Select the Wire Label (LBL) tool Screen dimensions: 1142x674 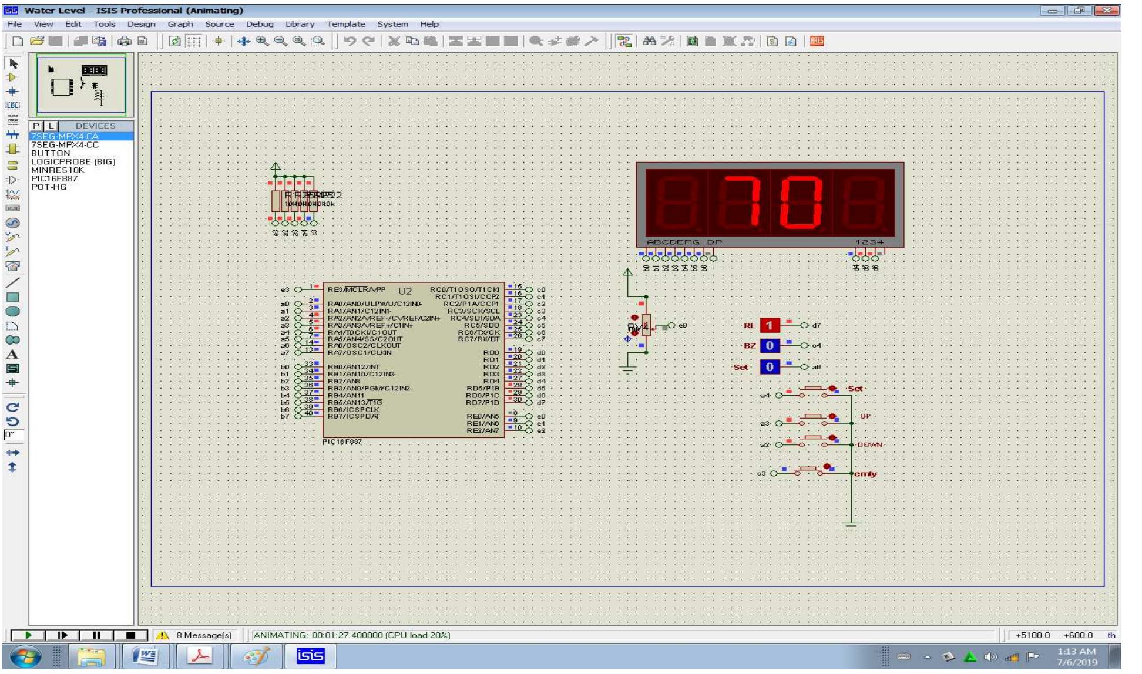[12, 106]
